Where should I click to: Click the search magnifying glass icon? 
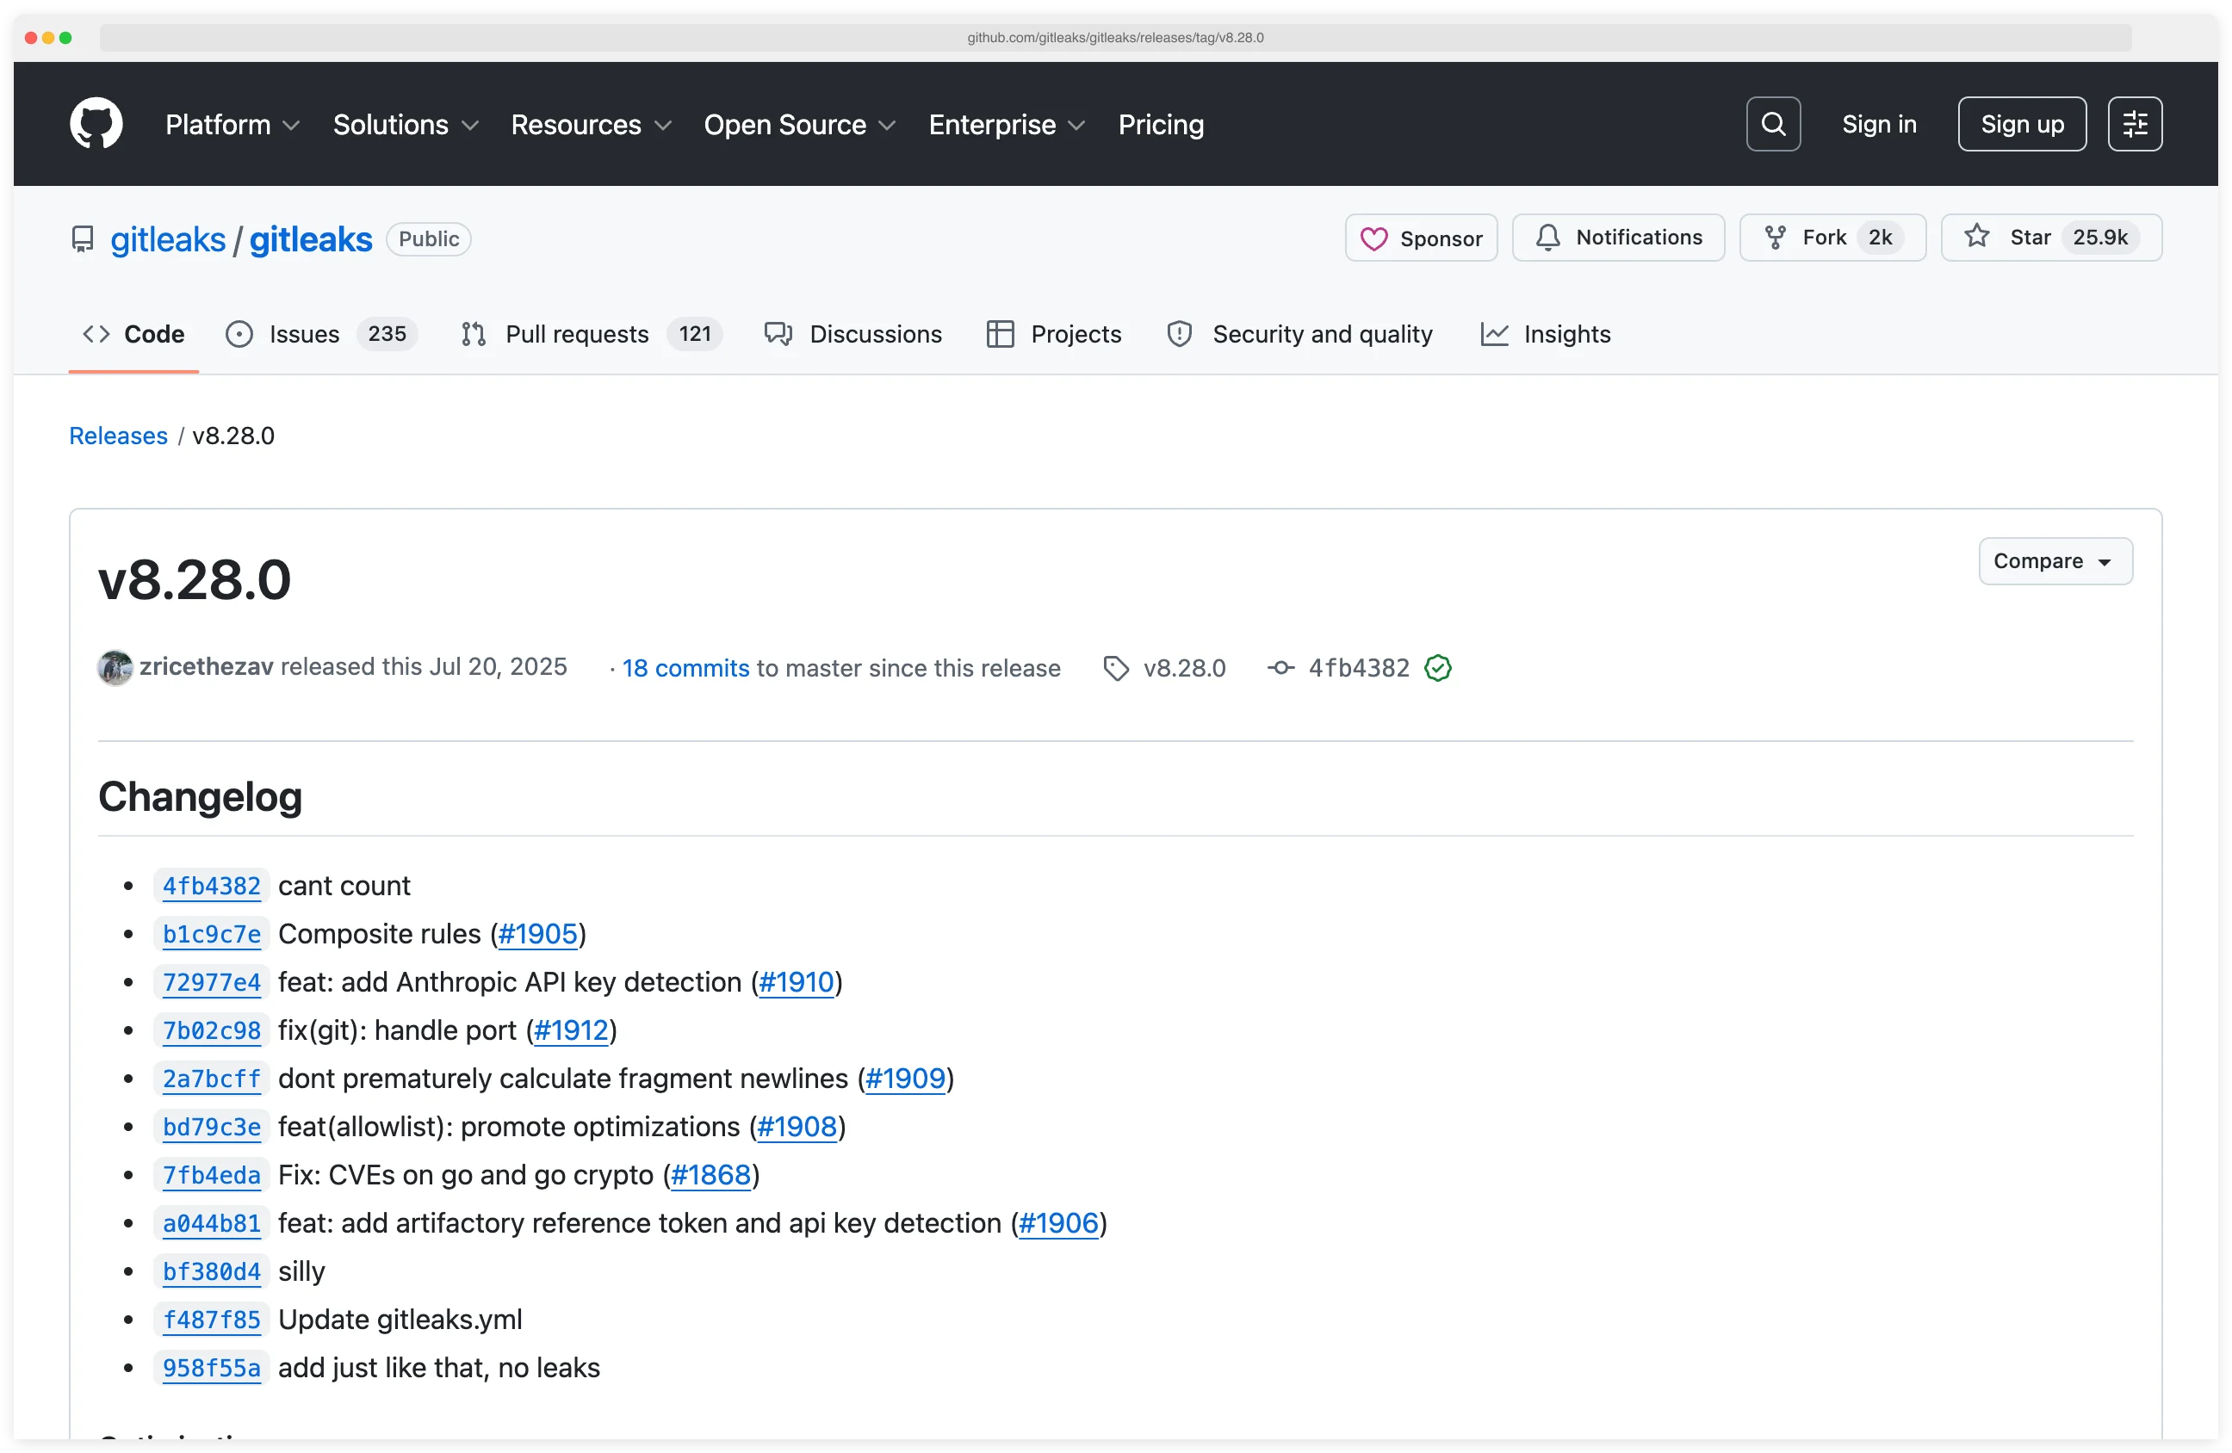click(1771, 123)
